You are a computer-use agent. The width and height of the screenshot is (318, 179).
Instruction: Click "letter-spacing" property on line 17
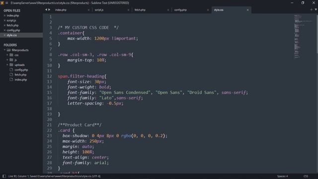coord(84,103)
